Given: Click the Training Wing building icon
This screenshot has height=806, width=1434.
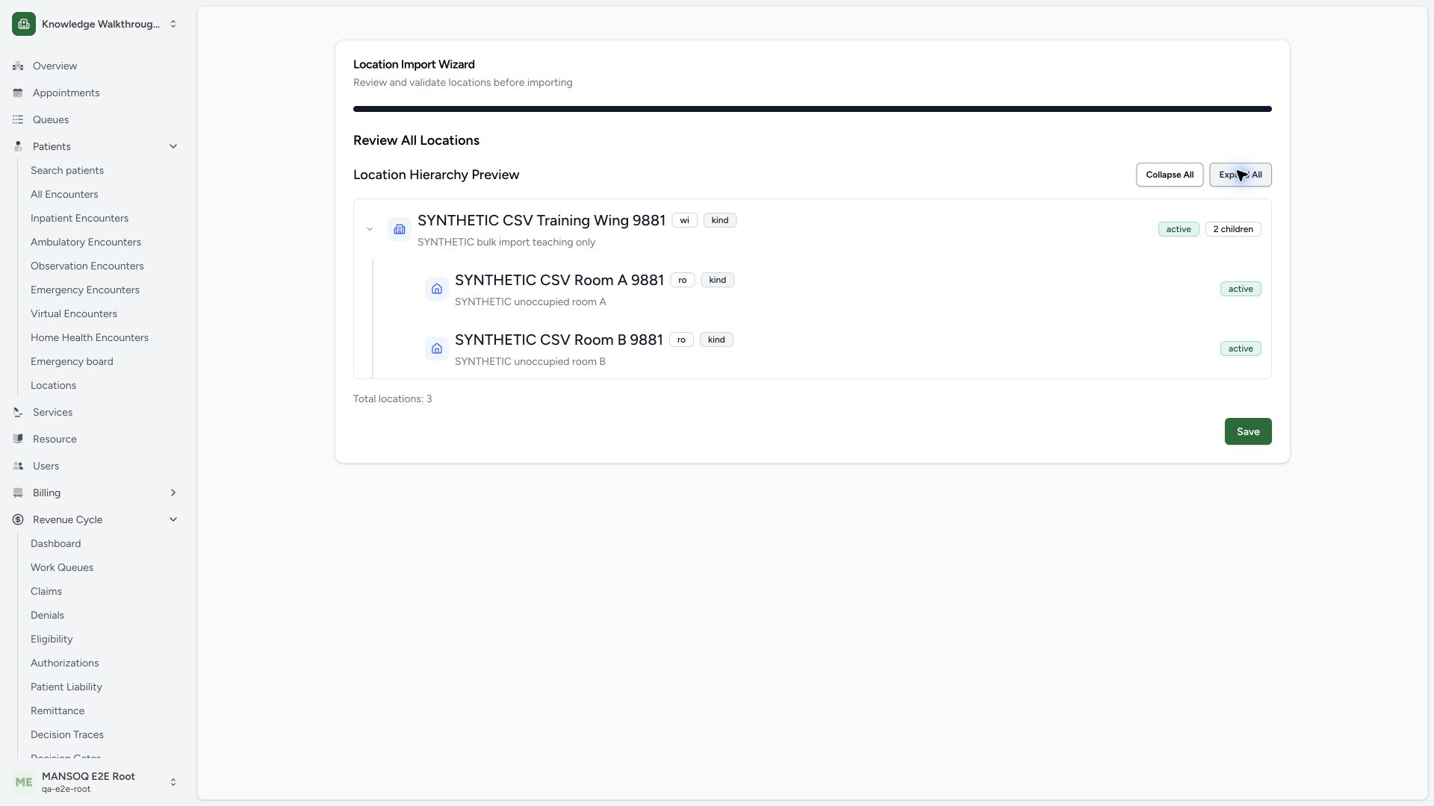Looking at the screenshot, I should click(x=400, y=229).
